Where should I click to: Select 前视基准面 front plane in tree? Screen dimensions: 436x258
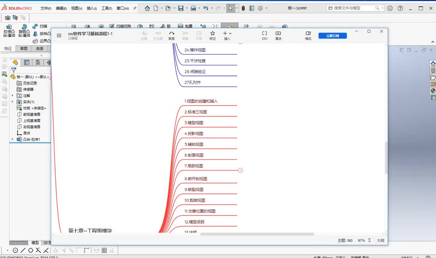[x=32, y=114]
